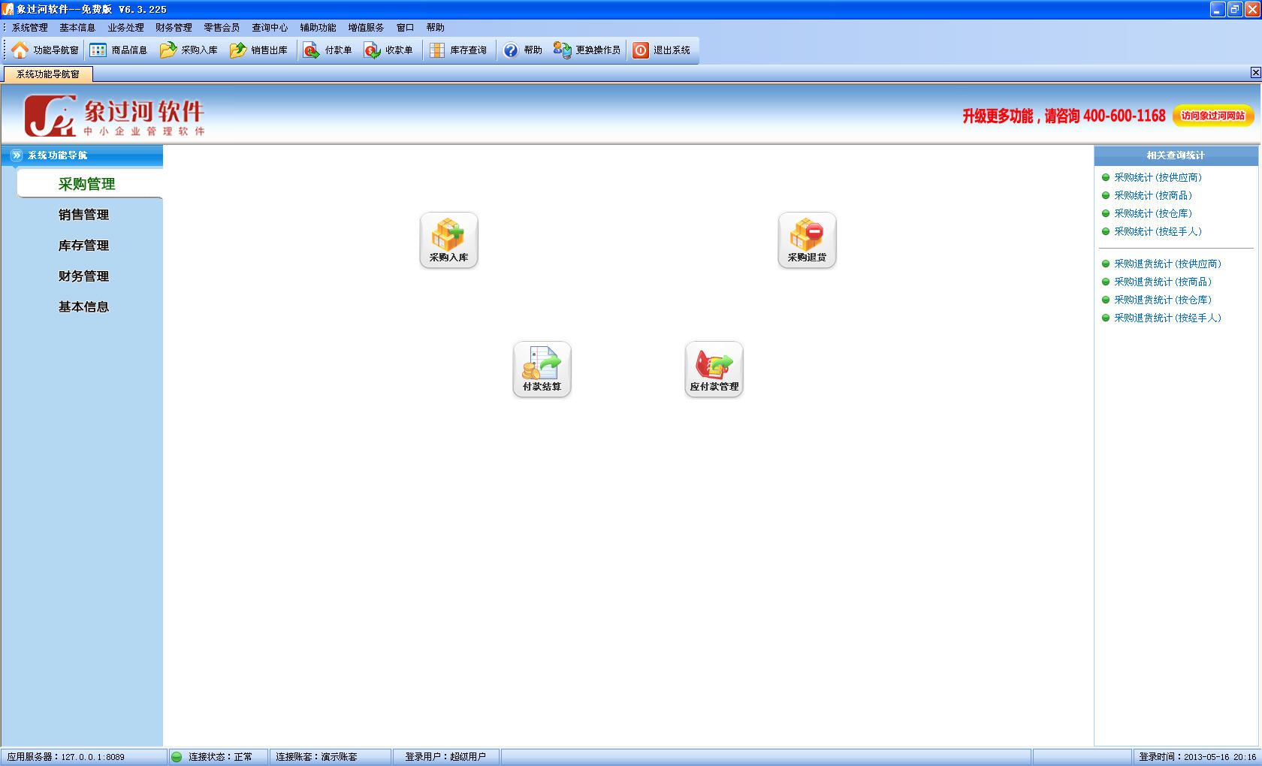Open 商品信息 from the toolbar

pyautogui.click(x=119, y=50)
